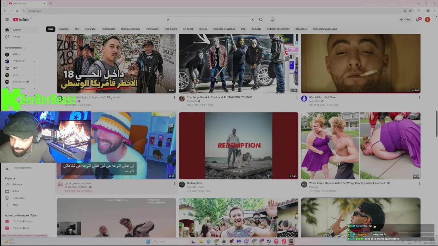Click the youtube.com address bar
Image resolution: width=438 pixels, height=246 pixels.
coord(212,11)
